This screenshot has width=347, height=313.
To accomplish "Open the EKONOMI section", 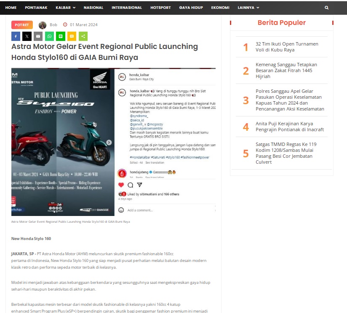I will point(220,8).
